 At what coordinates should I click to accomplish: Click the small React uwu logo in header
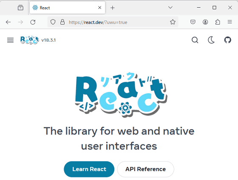click(30, 40)
